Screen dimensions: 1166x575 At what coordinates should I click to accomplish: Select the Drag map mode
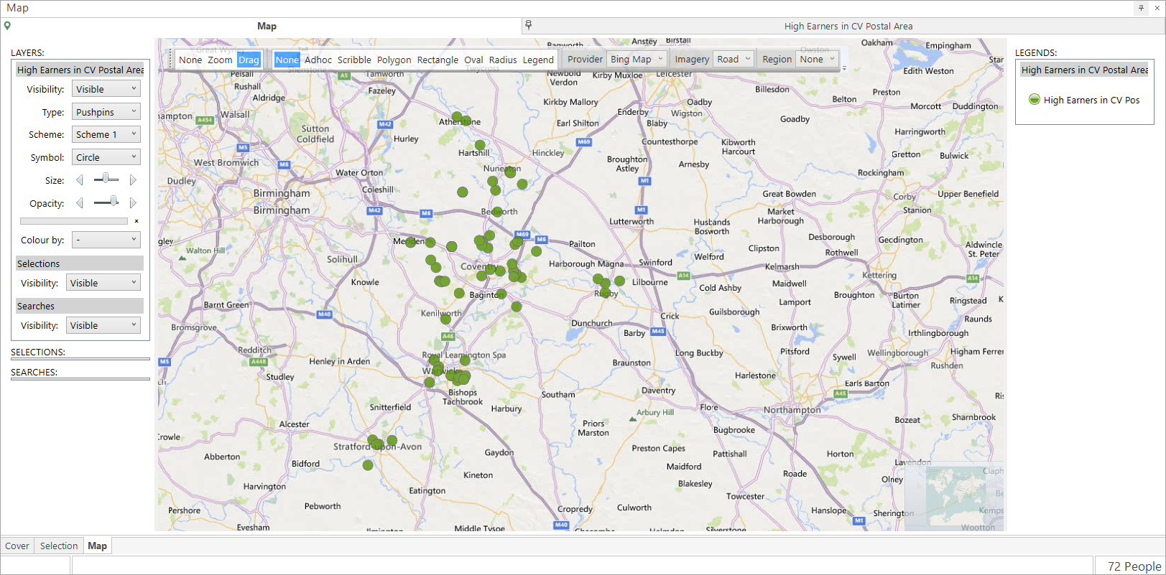[249, 60]
